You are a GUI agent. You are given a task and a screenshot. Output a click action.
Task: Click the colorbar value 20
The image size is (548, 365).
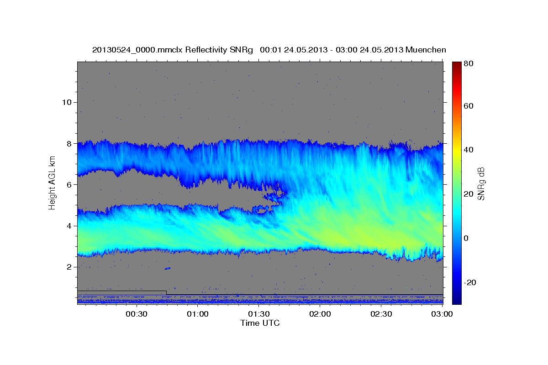point(469,194)
